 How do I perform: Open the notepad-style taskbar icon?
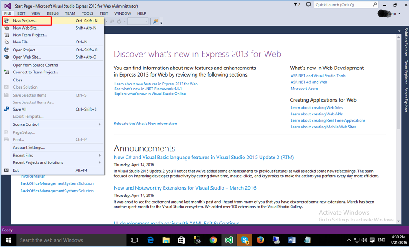[x=307, y=240]
